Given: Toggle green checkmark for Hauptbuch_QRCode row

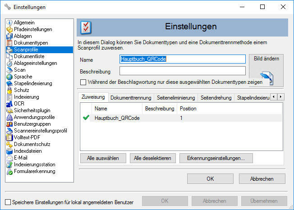Looking at the screenshot, I should click(87, 118).
